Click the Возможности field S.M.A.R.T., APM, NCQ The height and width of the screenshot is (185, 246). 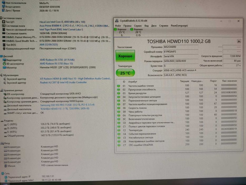click(x=202, y=75)
